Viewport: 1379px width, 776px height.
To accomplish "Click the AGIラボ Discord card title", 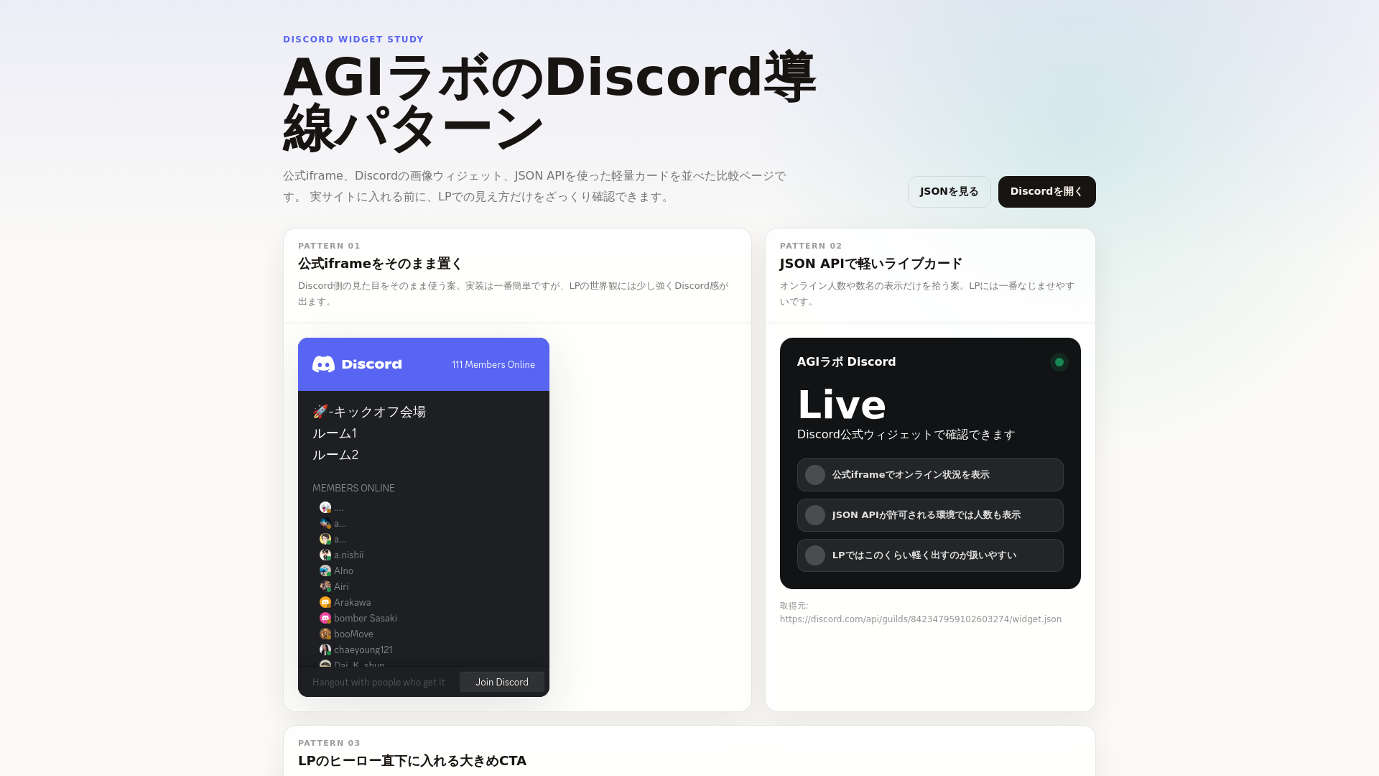I will pos(847,362).
